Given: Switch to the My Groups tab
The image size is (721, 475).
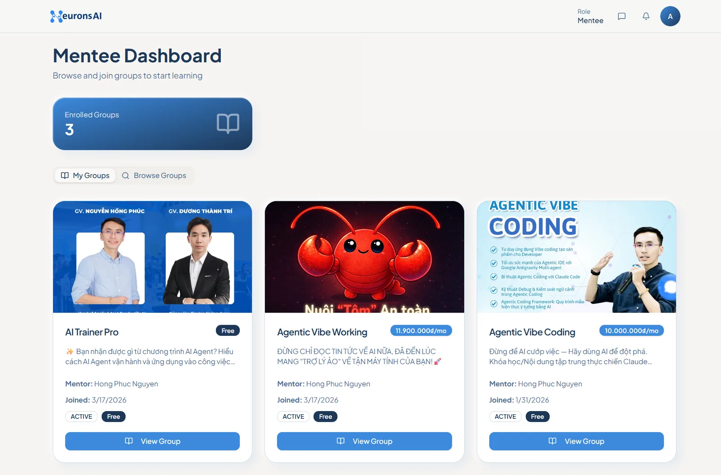Looking at the screenshot, I should (85, 176).
